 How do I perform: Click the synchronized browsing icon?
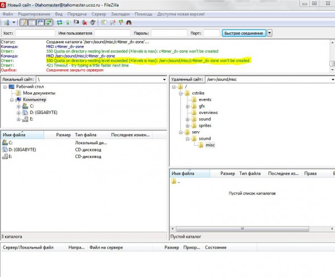121,23
